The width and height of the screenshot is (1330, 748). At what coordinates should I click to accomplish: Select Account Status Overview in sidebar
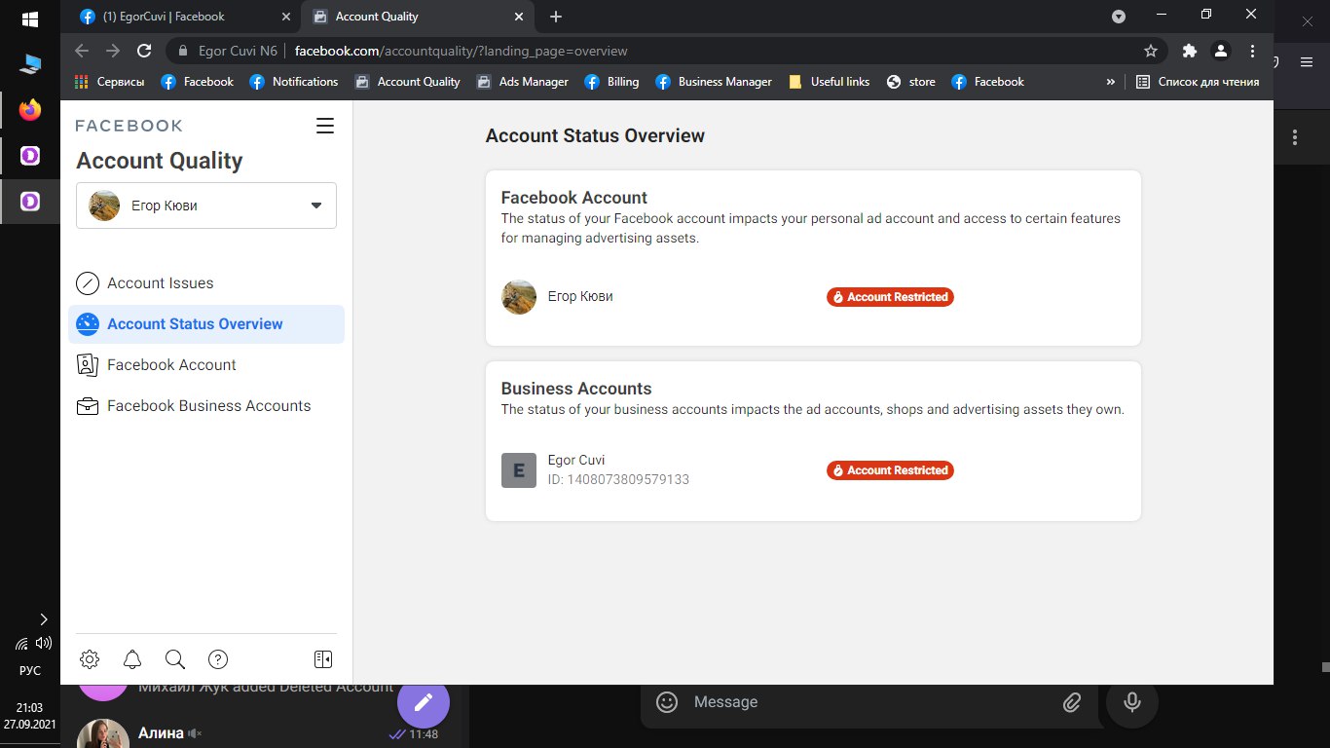(x=206, y=324)
